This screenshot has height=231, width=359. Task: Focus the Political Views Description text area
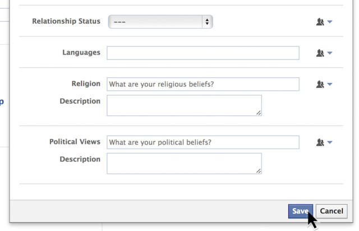tap(184, 164)
